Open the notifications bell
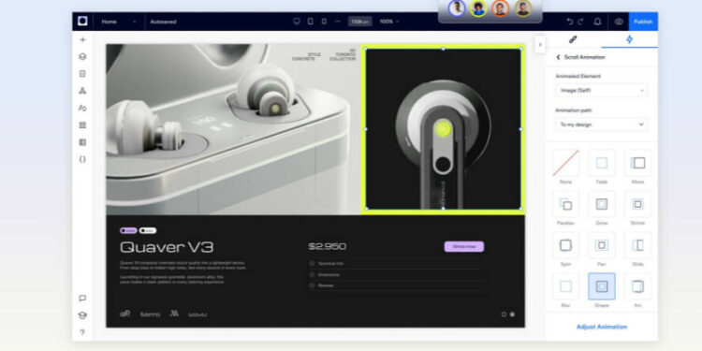702x351 pixels. coord(597,21)
